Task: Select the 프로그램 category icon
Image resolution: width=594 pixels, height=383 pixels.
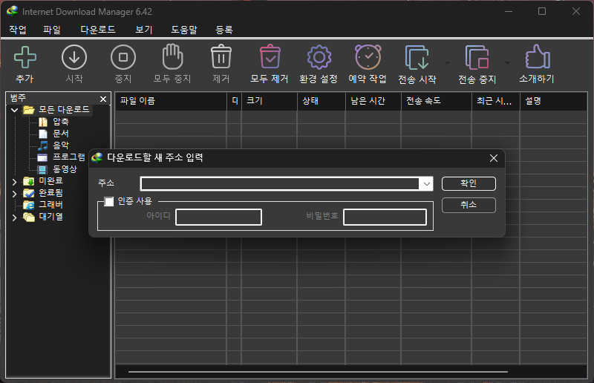Action: pyautogui.click(x=42, y=157)
